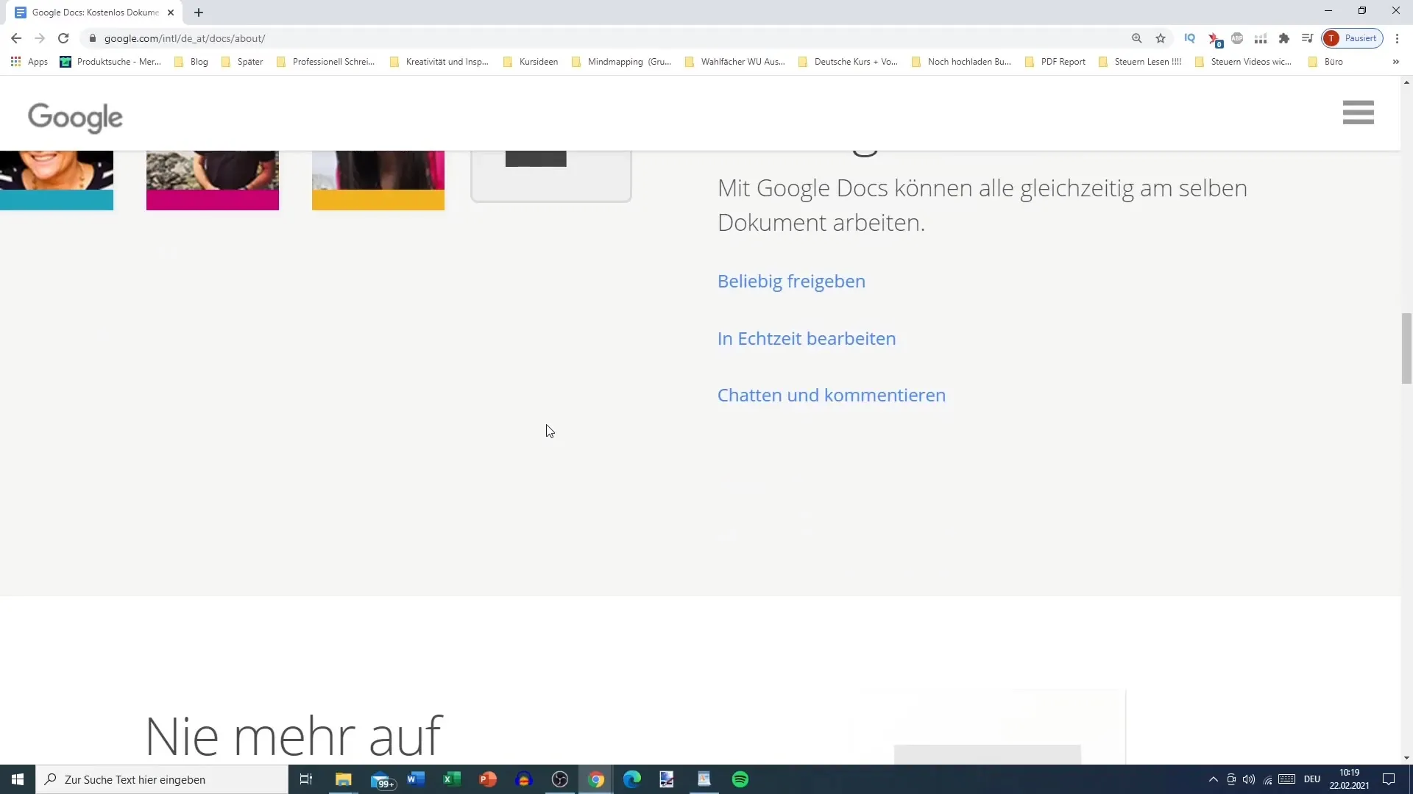Open OBS Studio from the taskbar
Image resolution: width=1413 pixels, height=794 pixels.
(560, 779)
